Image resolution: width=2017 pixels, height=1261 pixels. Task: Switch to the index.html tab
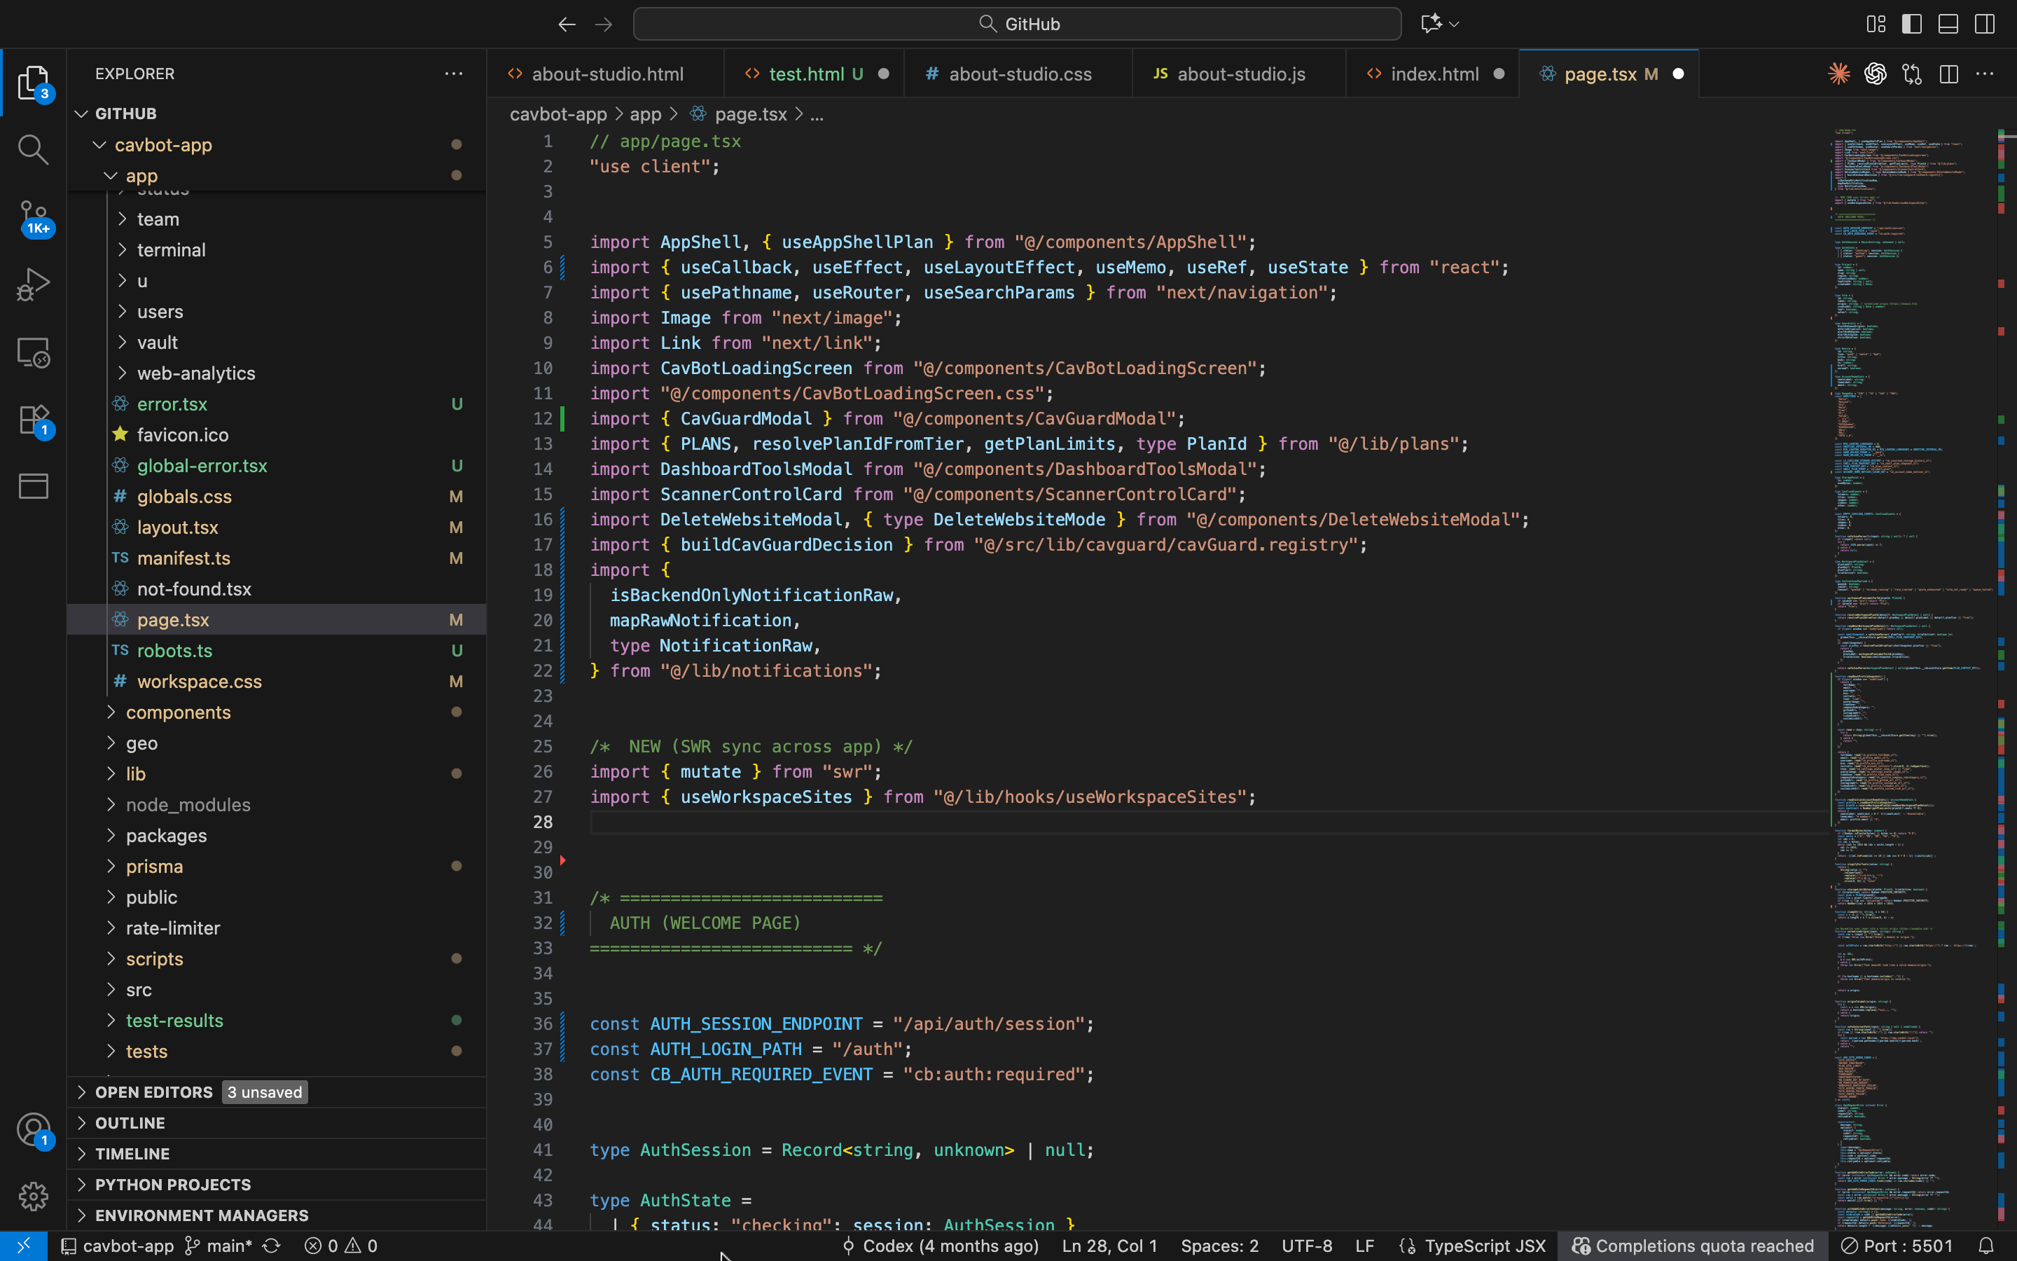pyautogui.click(x=1434, y=74)
